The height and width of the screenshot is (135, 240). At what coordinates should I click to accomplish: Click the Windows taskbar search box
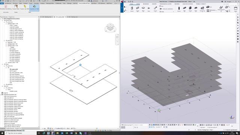click(20, 133)
